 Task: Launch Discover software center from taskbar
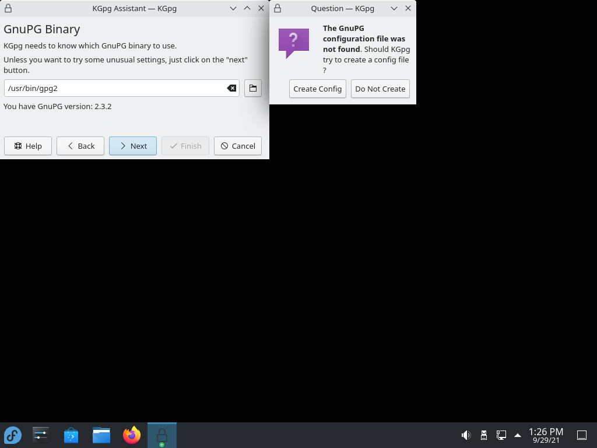pyautogui.click(x=71, y=435)
